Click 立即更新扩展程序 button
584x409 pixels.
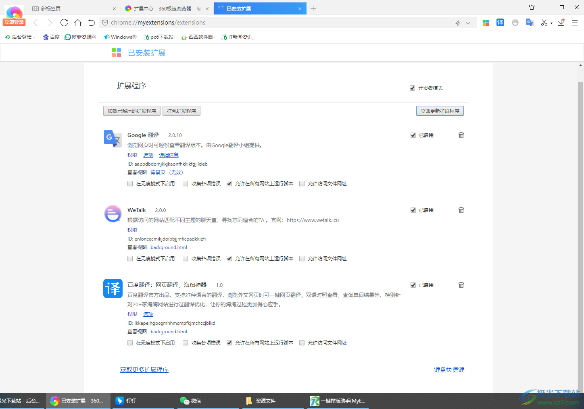(440, 111)
